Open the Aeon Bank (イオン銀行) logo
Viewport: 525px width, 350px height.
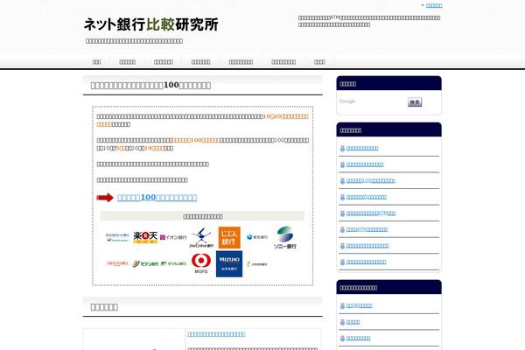173,237
